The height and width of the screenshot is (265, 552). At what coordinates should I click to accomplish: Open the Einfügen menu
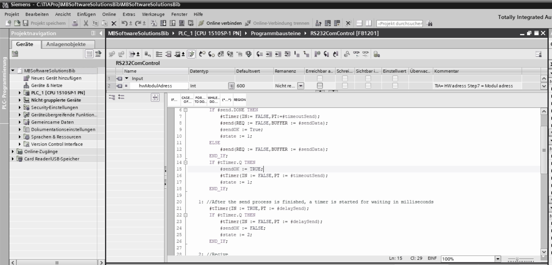[x=86, y=14]
